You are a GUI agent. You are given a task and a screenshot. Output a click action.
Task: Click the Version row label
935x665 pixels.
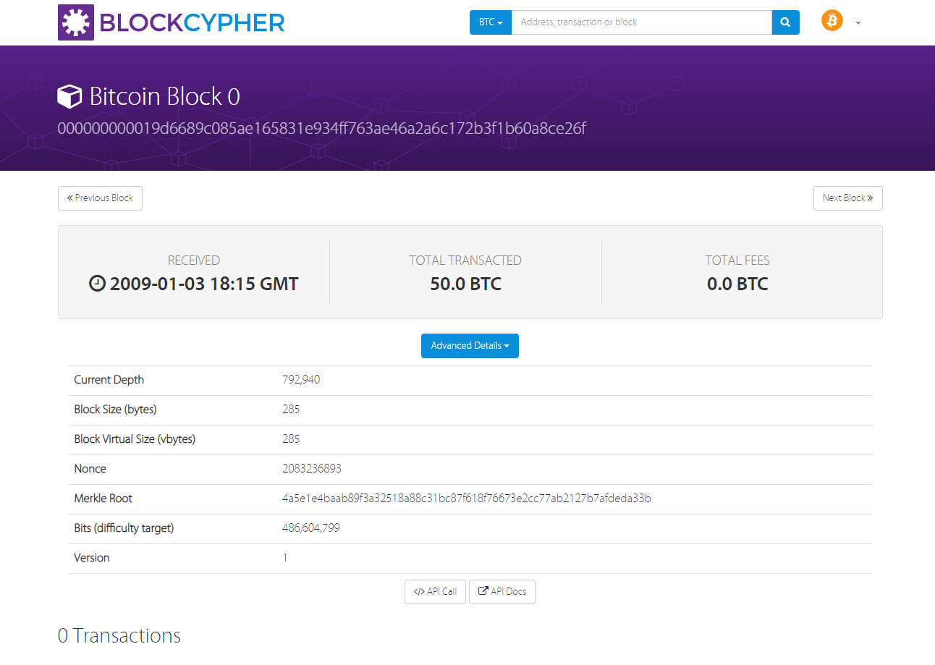(92, 558)
